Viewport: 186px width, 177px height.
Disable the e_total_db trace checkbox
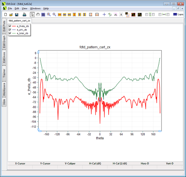tap(10, 34)
